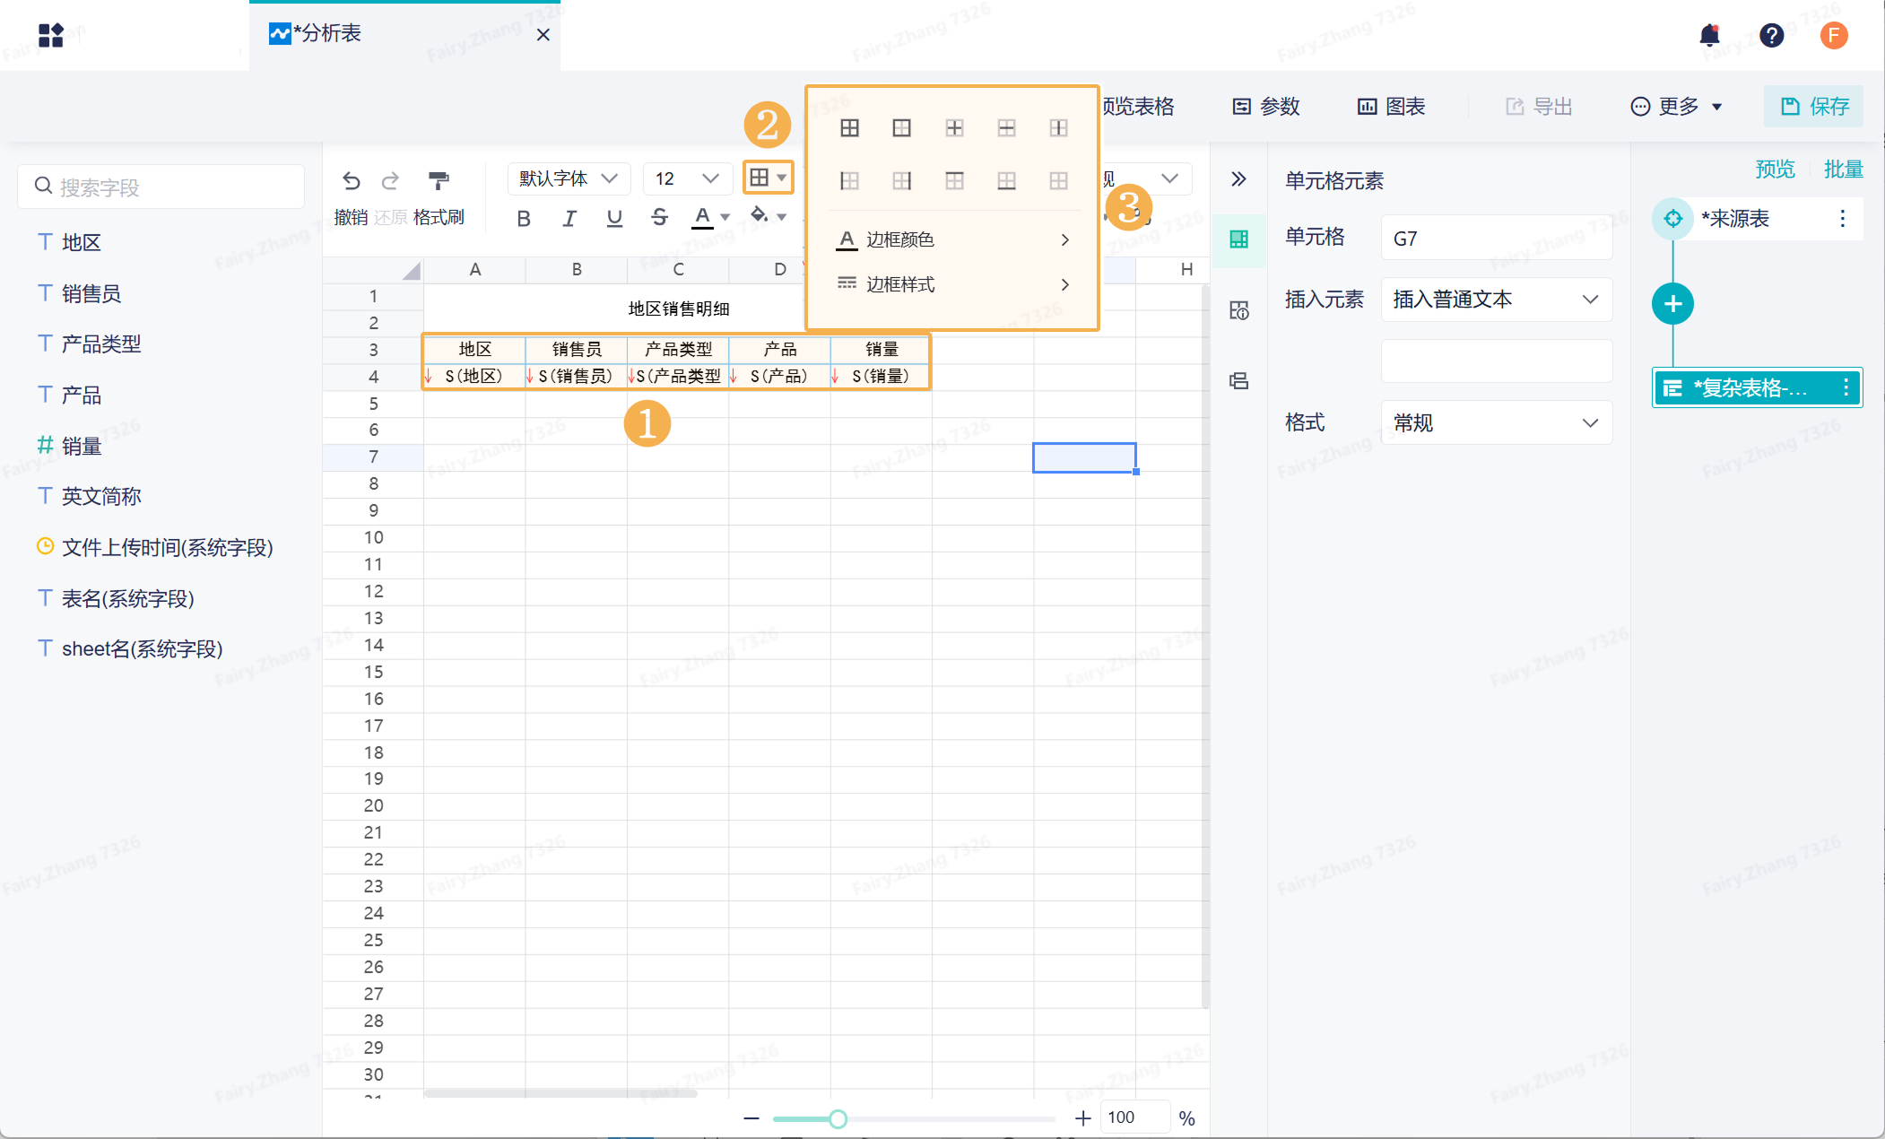
Task: Open the 默认字体 font dropdown
Action: coord(569,178)
